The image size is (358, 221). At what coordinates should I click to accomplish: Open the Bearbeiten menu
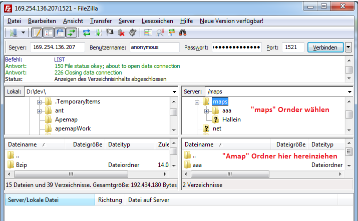click(42, 21)
